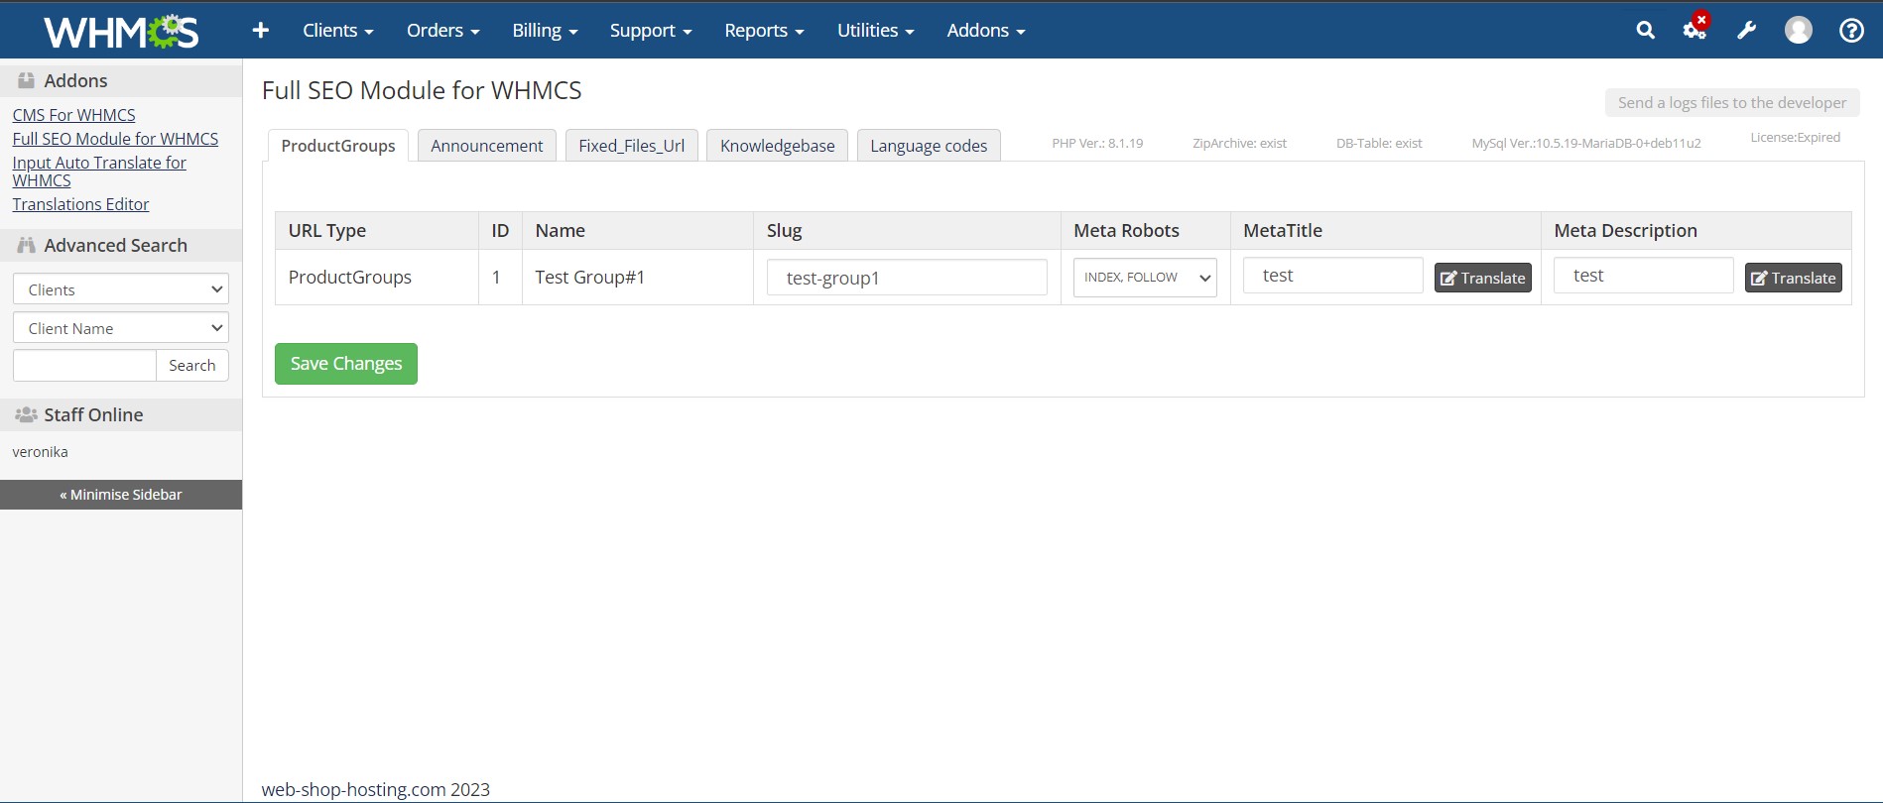Open the user account avatar

[1798, 31]
